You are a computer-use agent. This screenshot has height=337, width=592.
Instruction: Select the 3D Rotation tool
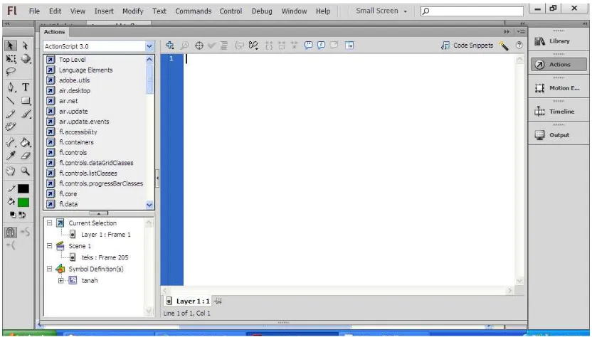click(26, 58)
